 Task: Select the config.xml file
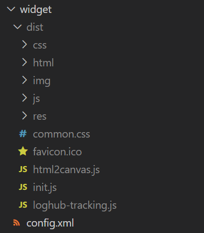coord(50,223)
